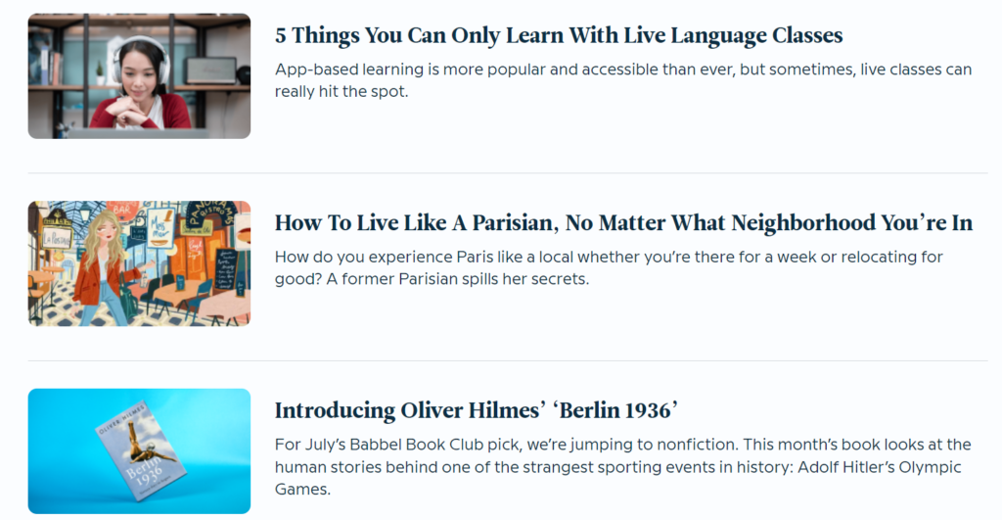Click the 'For July's Babbel Book Club' summary
The image size is (1002, 520).
[x=622, y=445]
